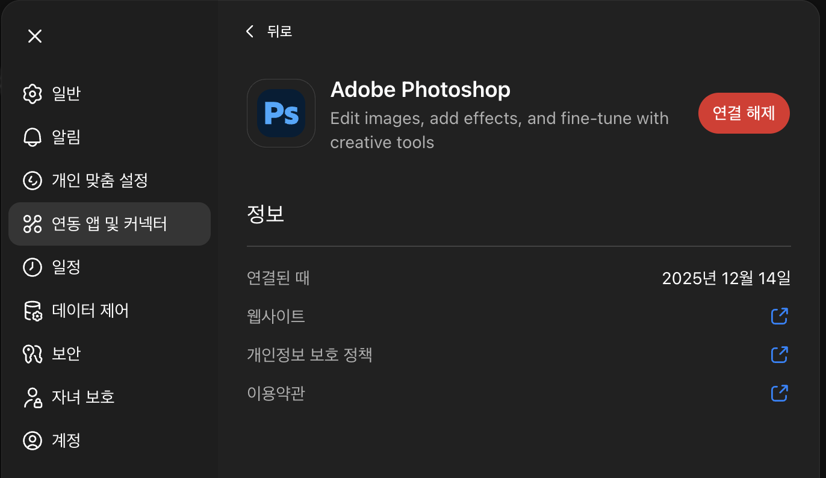Click the date 2025년 12월 14일

click(x=726, y=278)
